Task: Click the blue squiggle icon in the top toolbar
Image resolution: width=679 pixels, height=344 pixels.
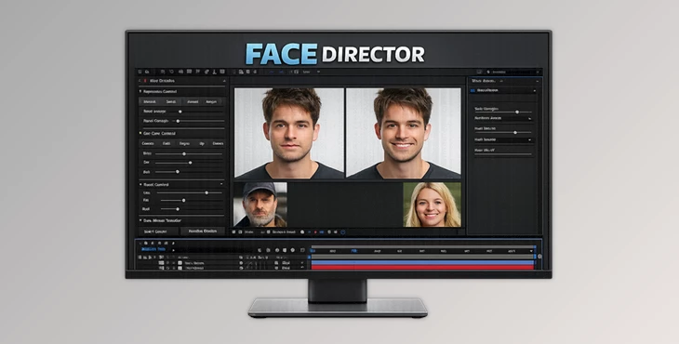Action: (272, 72)
